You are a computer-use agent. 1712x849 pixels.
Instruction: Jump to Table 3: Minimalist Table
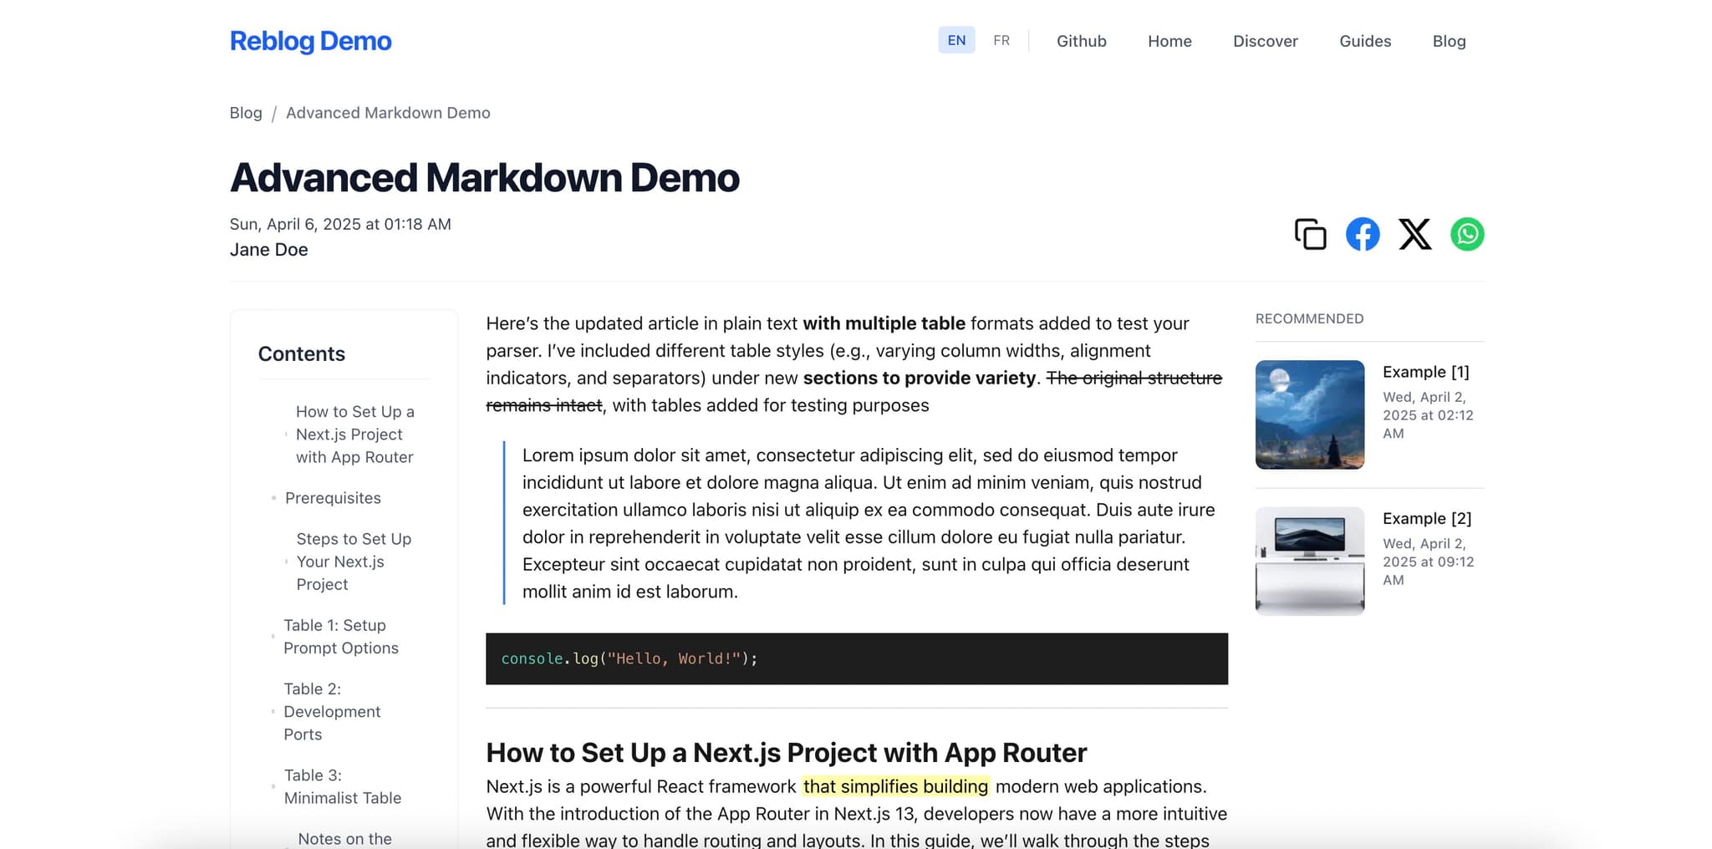point(342,786)
